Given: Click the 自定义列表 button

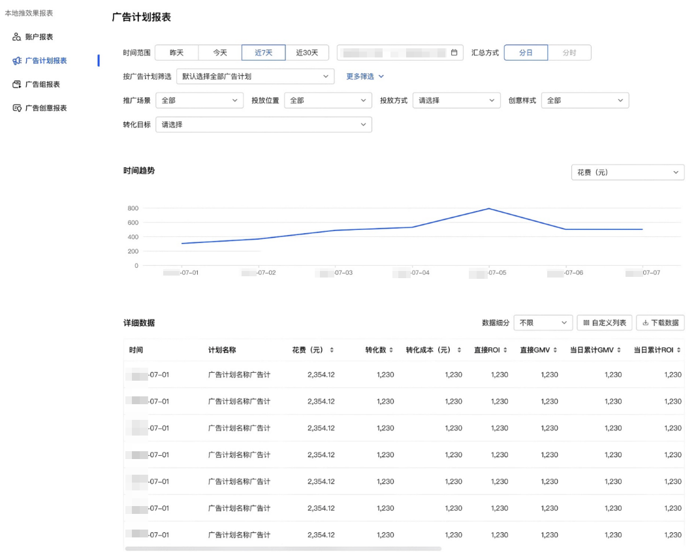Looking at the screenshot, I should point(604,323).
